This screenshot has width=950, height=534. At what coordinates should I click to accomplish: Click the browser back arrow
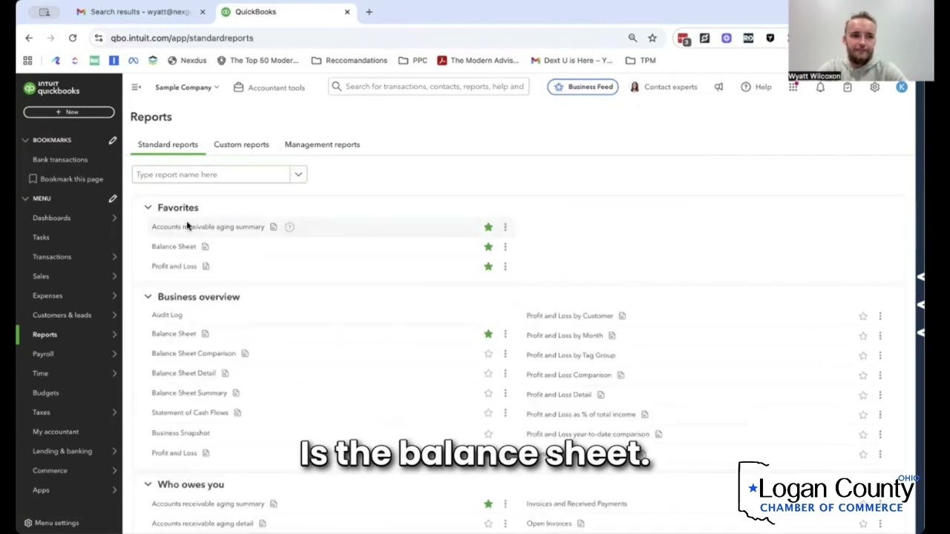29,38
